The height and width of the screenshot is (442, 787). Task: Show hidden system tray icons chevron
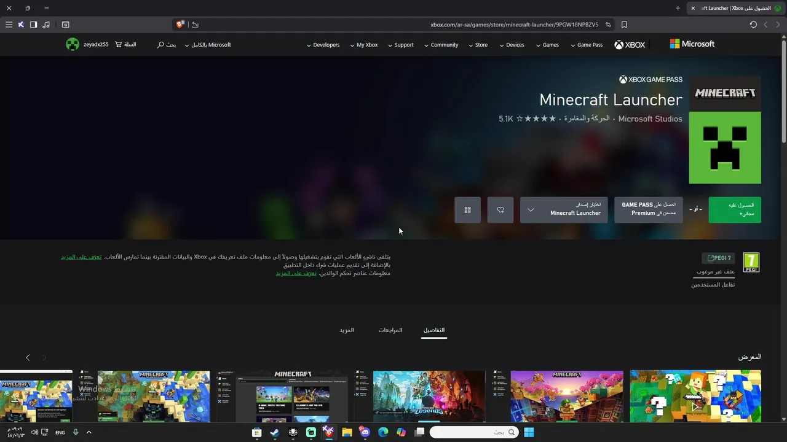(89, 432)
